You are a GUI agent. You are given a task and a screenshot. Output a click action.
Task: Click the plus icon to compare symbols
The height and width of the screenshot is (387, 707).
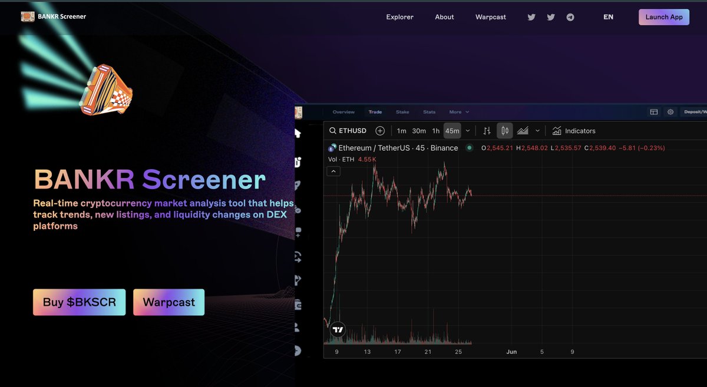380,131
